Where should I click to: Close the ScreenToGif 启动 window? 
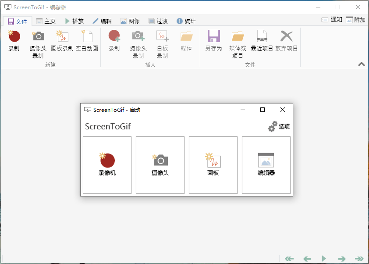tap(283, 110)
